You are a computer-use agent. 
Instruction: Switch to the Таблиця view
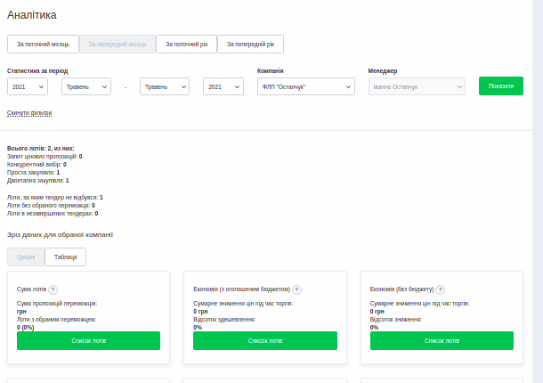tap(65, 257)
